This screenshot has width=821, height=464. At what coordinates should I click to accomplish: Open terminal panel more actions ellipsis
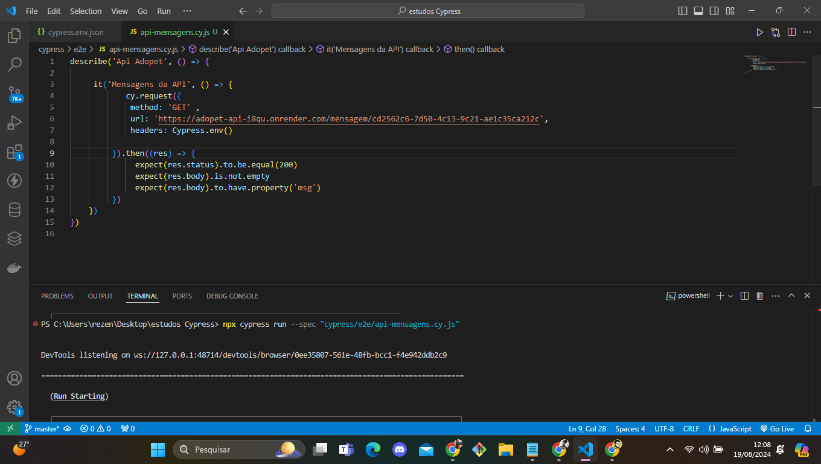click(x=775, y=296)
